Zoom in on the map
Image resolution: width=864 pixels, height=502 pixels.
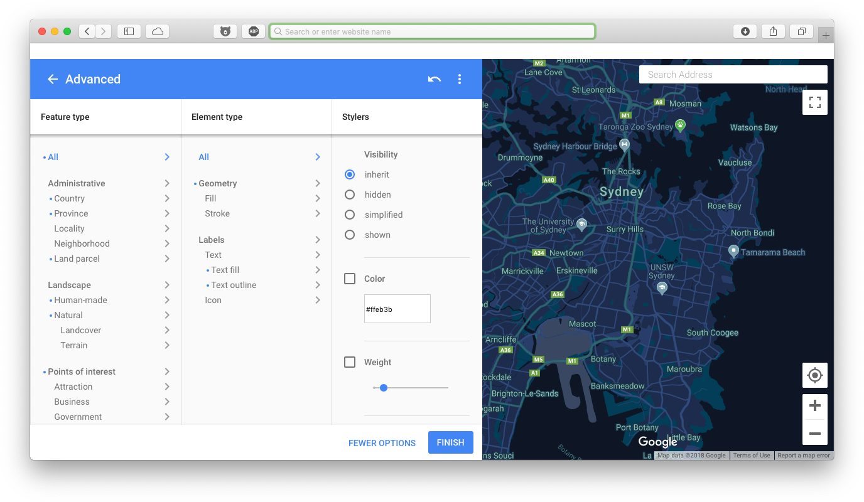(x=815, y=406)
